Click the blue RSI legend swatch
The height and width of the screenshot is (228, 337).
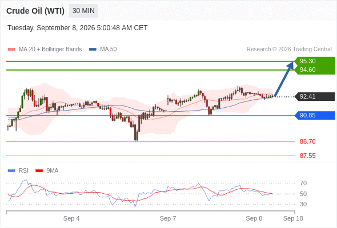click(x=11, y=171)
